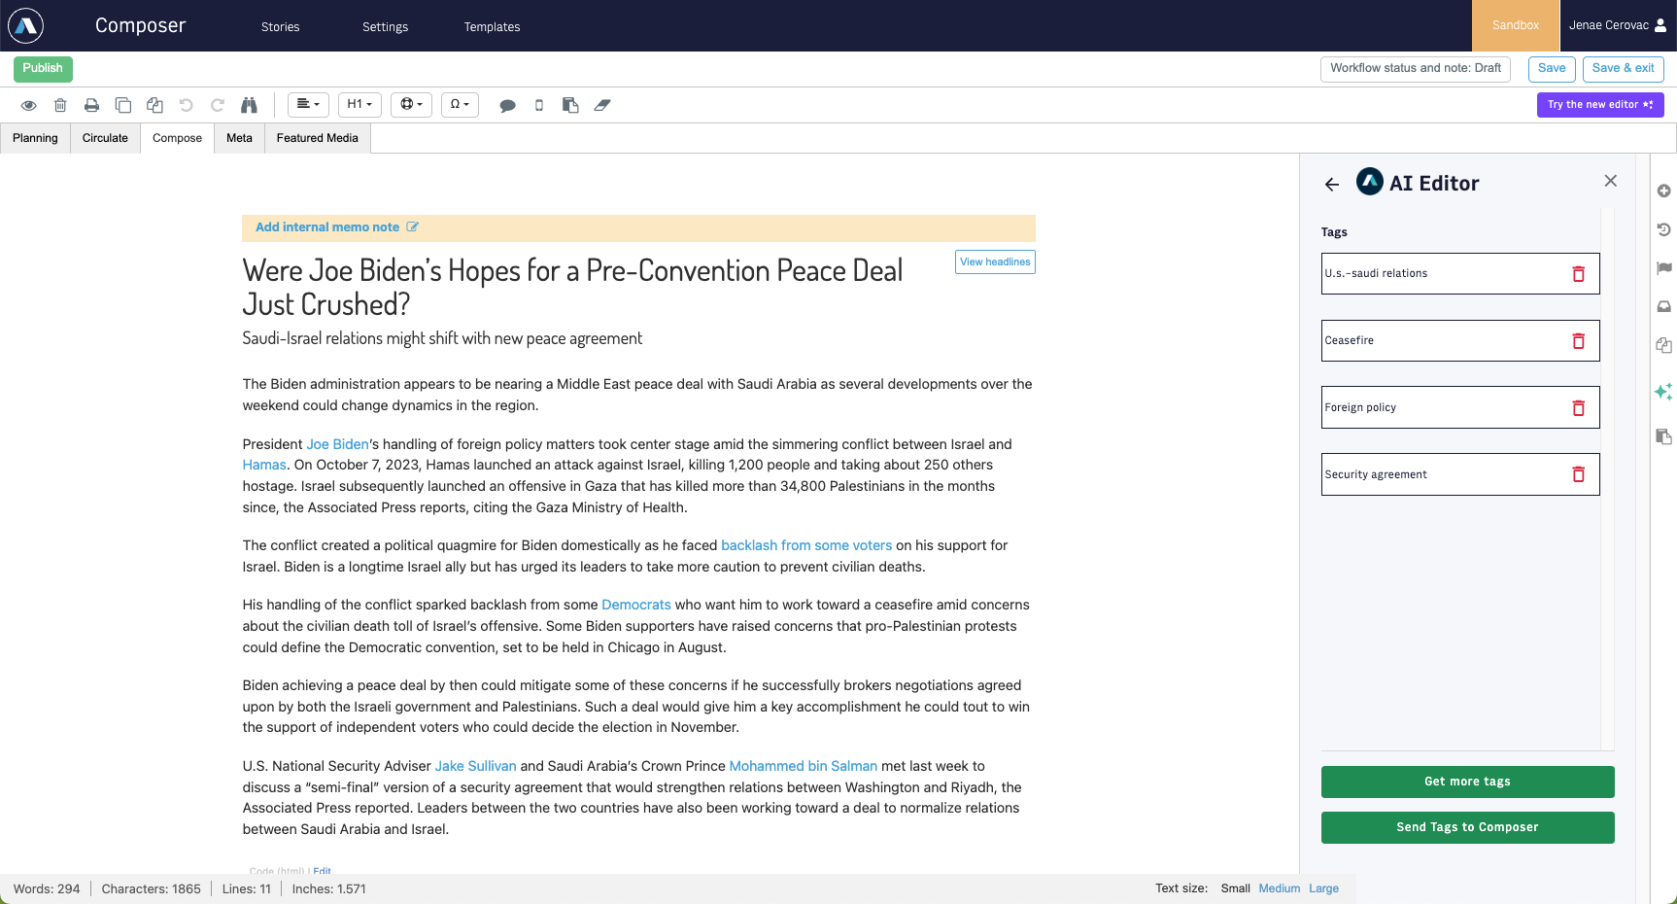Set text size to Medium
The height and width of the screenshot is (904, 1677).
click(x=1280, y=888)
